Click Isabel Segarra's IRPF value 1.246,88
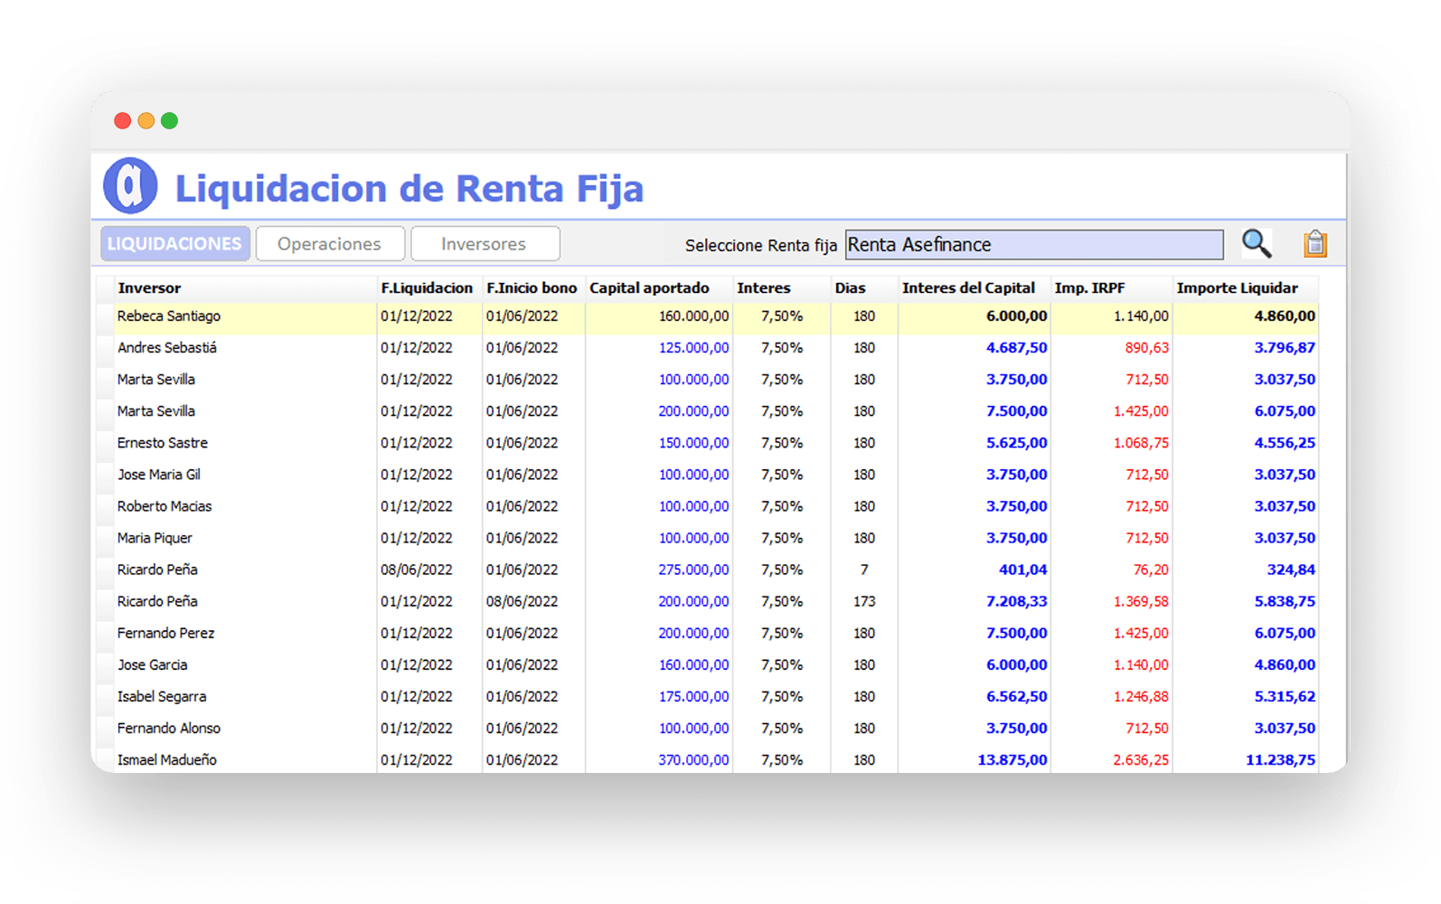Image resolution: width=1441 pixels, height=904 pixels. (x=1141, y=697)
